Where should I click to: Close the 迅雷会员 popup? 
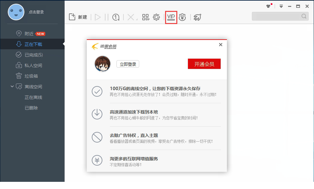(x=221, y=45)
